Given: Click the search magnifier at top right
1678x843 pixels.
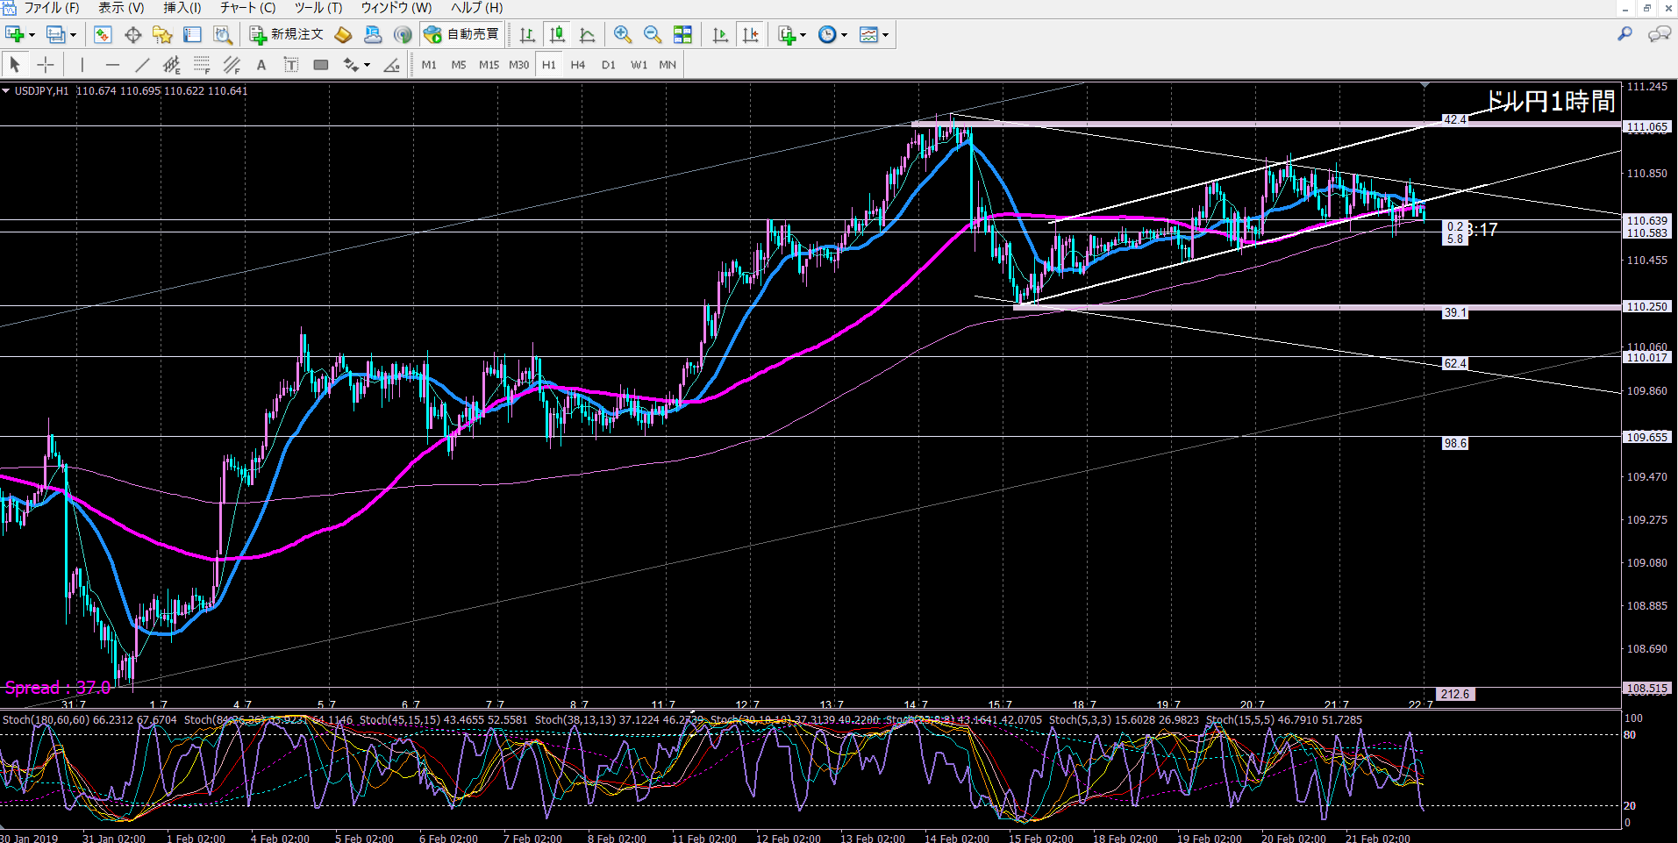Looking at the screenshot, I should [1624, 34].
